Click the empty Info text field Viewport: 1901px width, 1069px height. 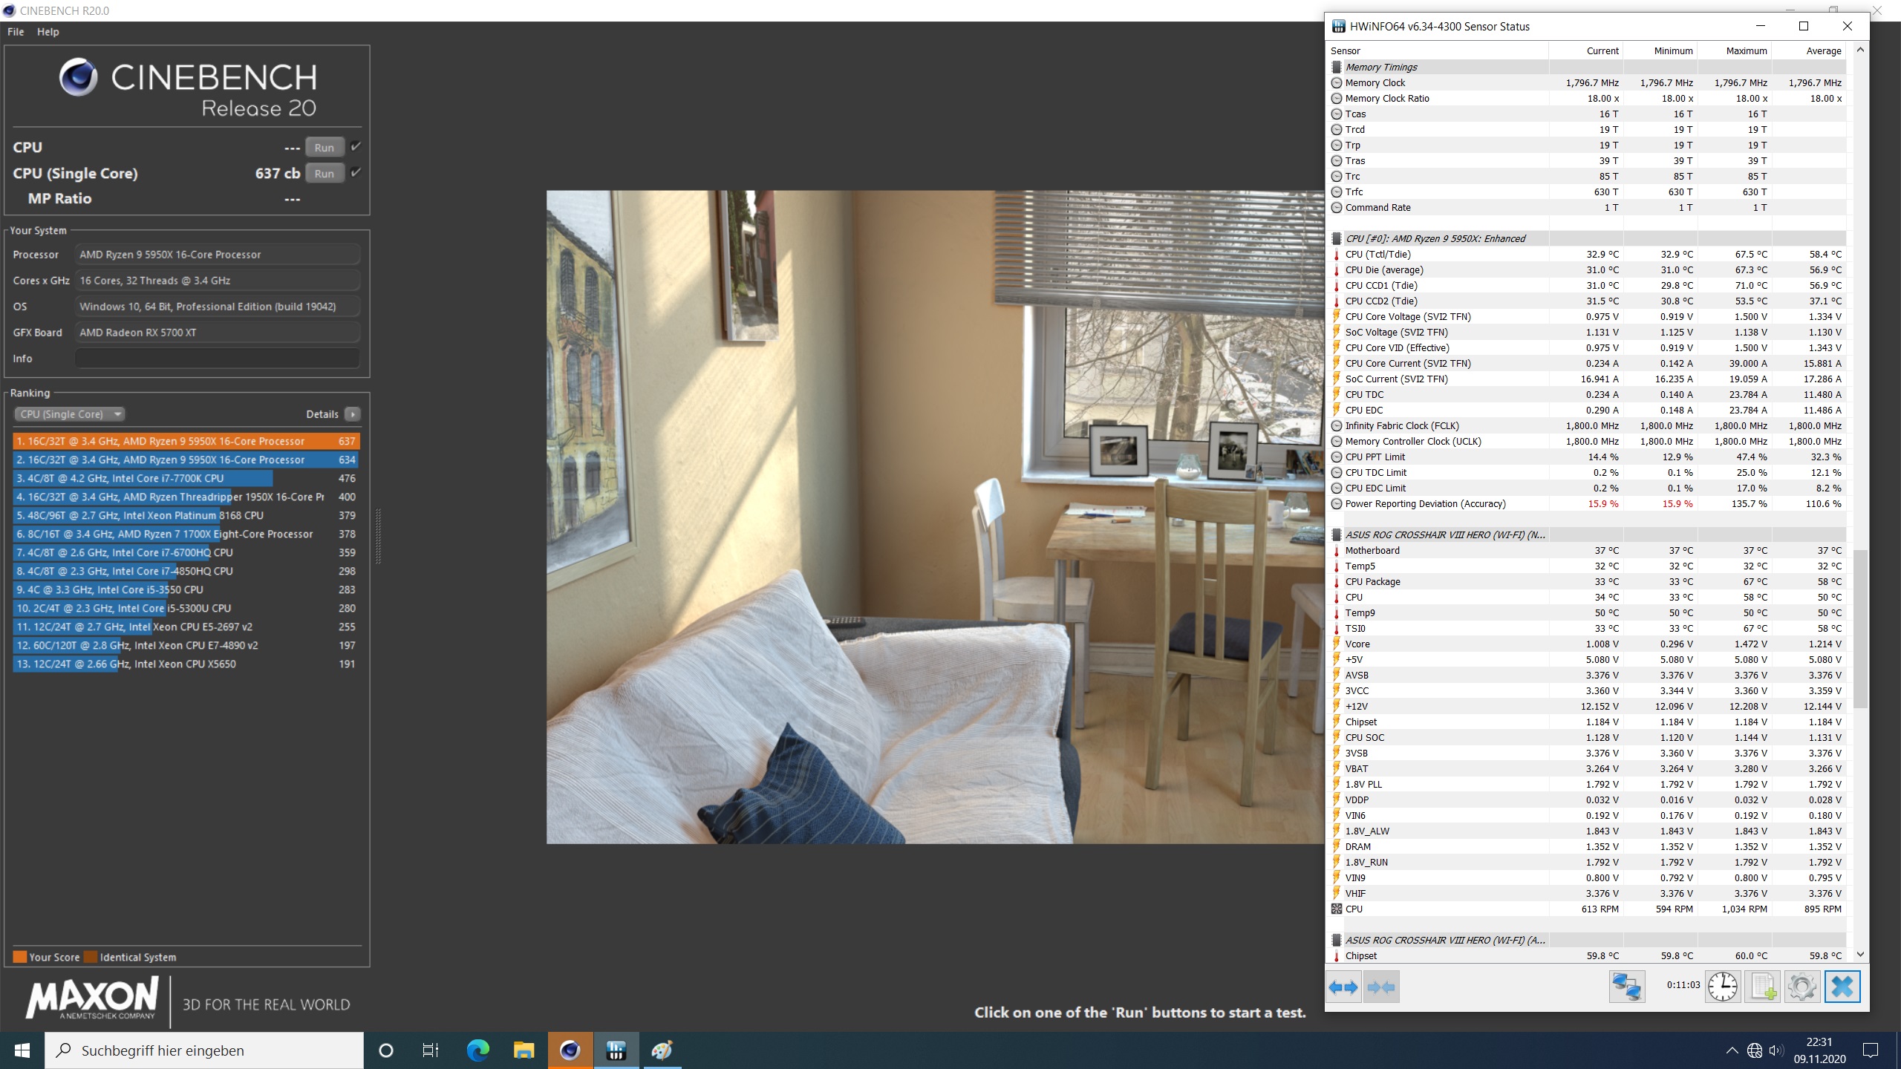coord(217,359)
